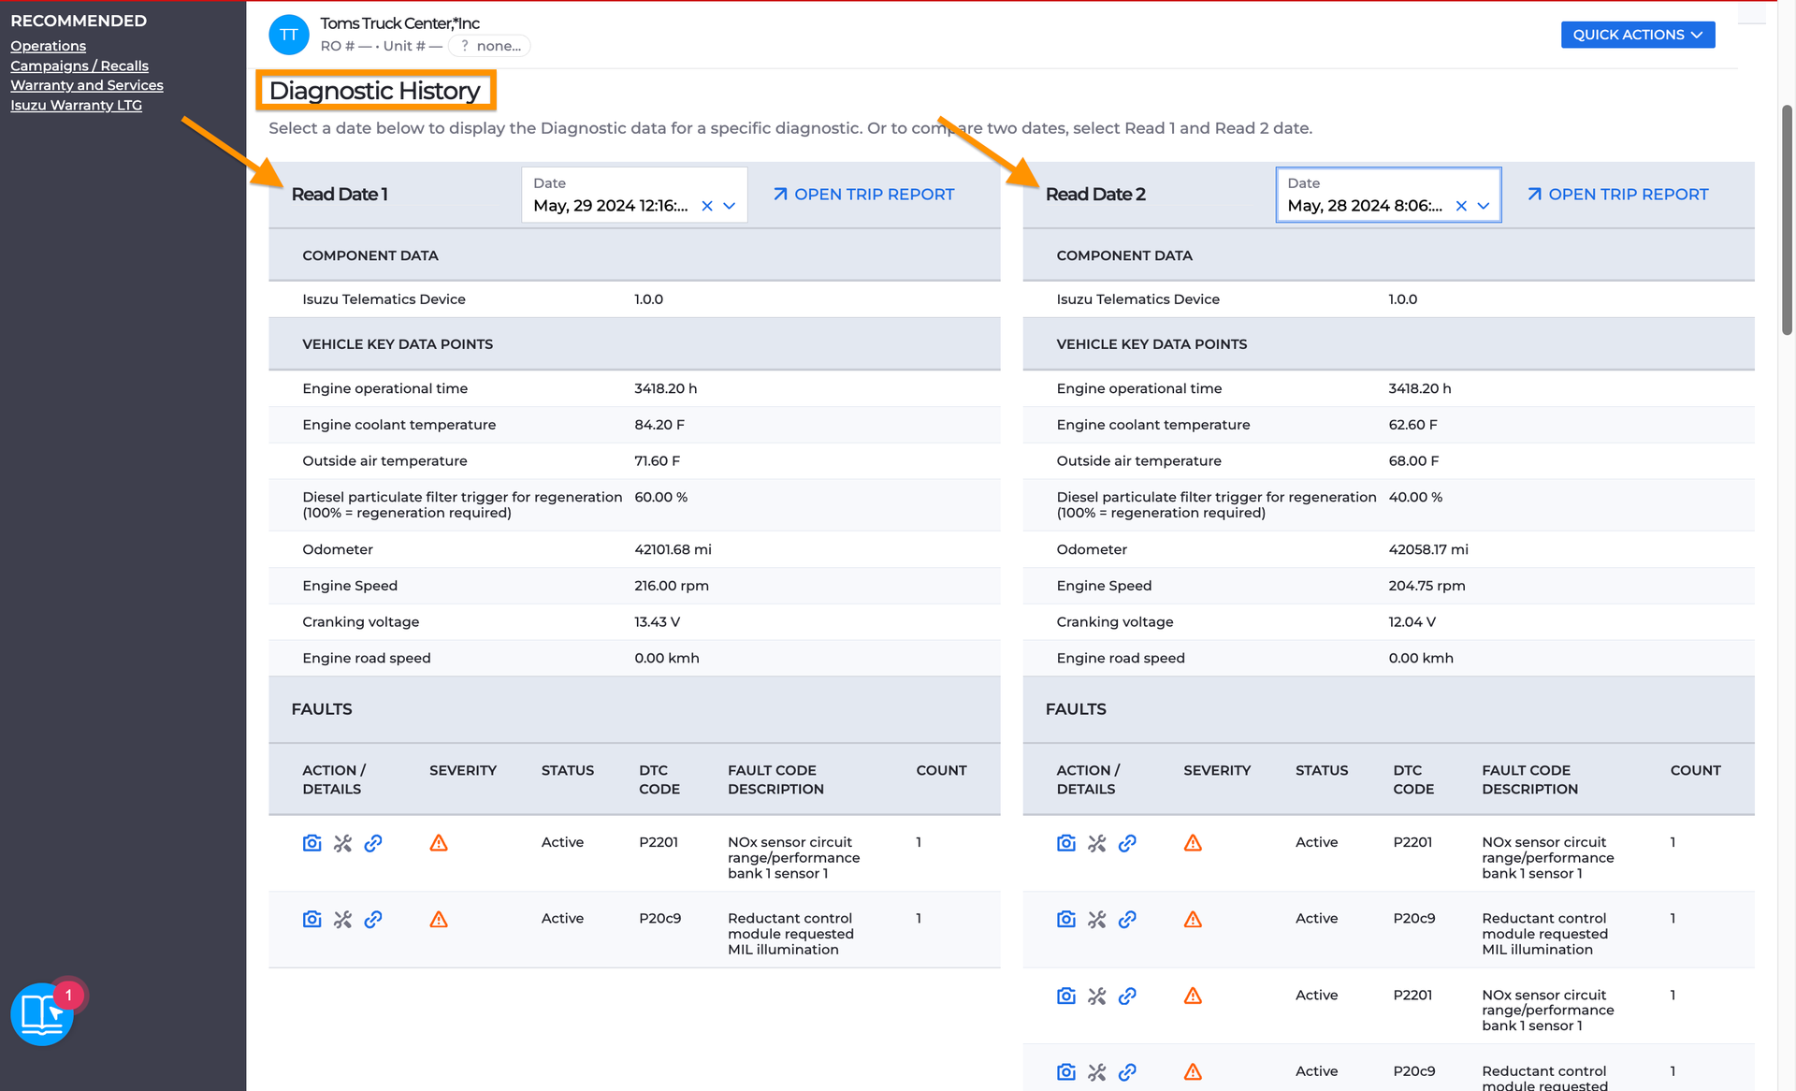This screenshot has height=1091, width=1796.
Task: Click Odometer value 42101.68 mi
Action: 673,549
